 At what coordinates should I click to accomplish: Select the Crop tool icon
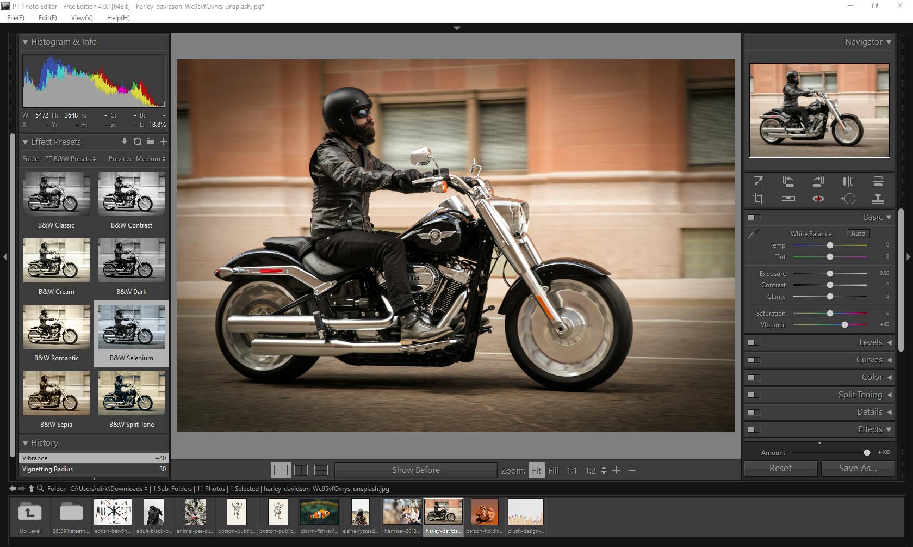point(758,199)
